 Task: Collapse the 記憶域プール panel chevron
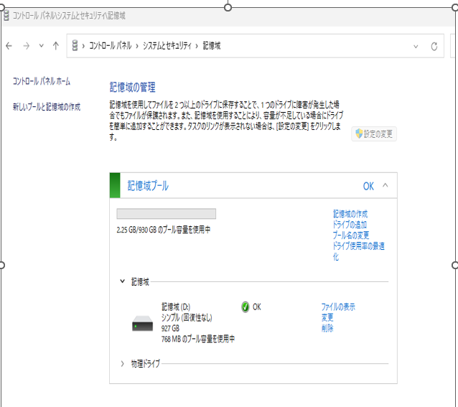tap(385, 186)
